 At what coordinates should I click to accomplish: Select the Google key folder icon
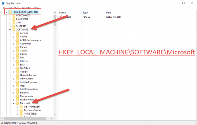[18, 72]
